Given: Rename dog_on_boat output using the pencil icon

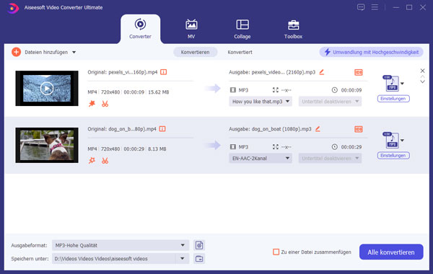Looking at the screenshot, I should pyautogui.click(x=318, y=129).
